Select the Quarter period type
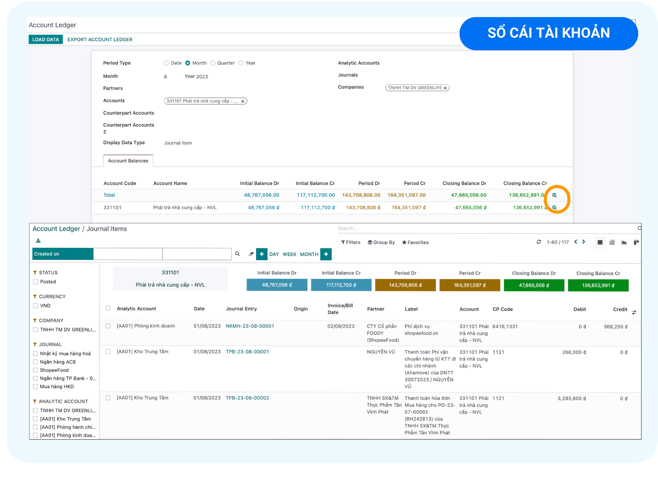 coord(213,63)
